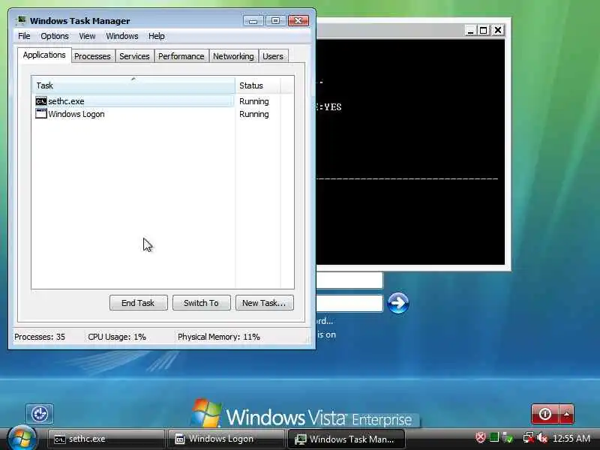
Task: Click the Safely Remove Hardware tray icon
Action: point(508,437)
